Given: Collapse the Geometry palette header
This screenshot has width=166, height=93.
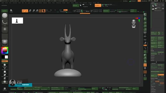Looking at the screenshot, I should click(153, 63).
